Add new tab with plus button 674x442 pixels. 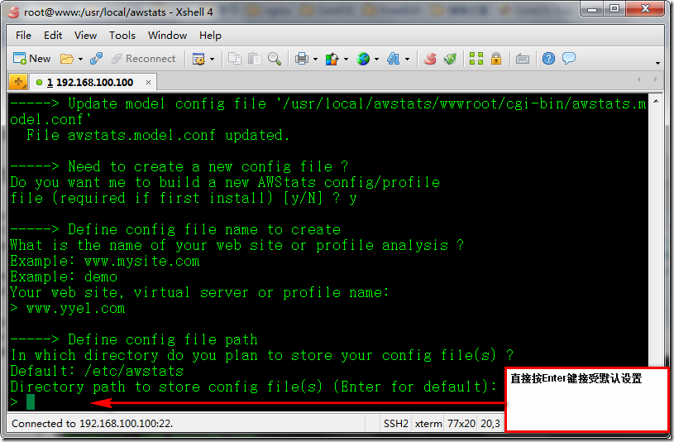pyautogui.click(x=18, y=82)
